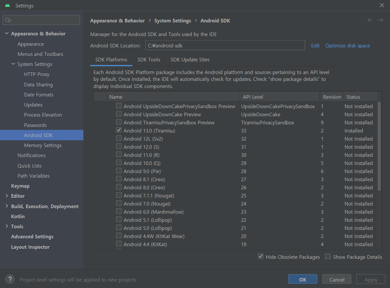Click the OK button
The width and height of the screenshot is (390, 288).
(303, 280)
